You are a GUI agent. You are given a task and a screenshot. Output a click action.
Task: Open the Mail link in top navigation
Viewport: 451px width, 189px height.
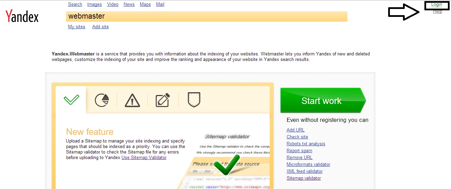click(x=160, y=4)
